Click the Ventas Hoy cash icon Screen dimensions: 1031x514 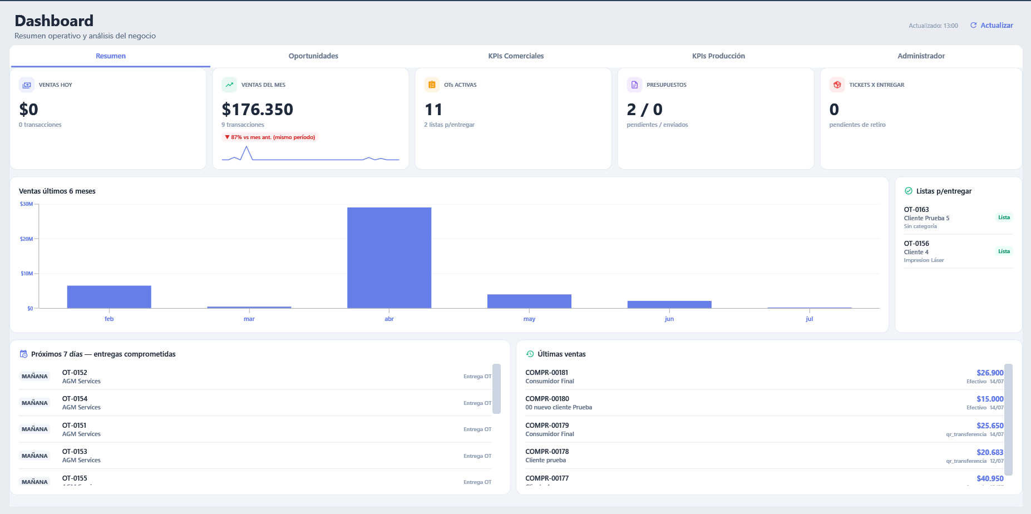click(x=27, y=85)
